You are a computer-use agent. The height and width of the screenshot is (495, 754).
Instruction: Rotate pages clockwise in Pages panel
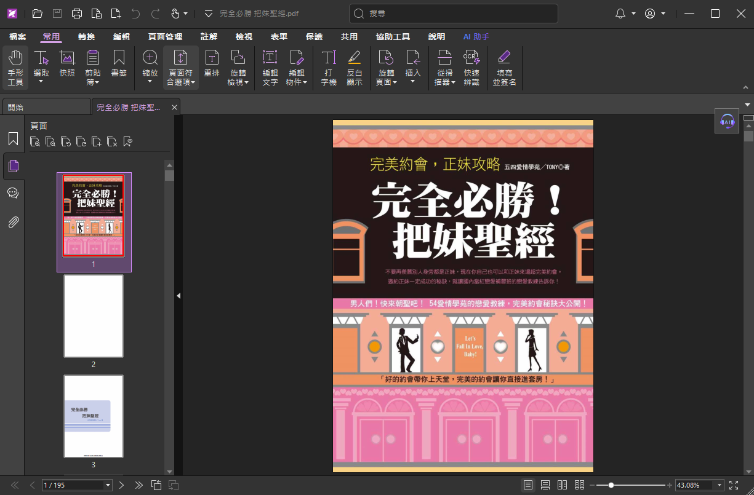[x=81, y=142]
